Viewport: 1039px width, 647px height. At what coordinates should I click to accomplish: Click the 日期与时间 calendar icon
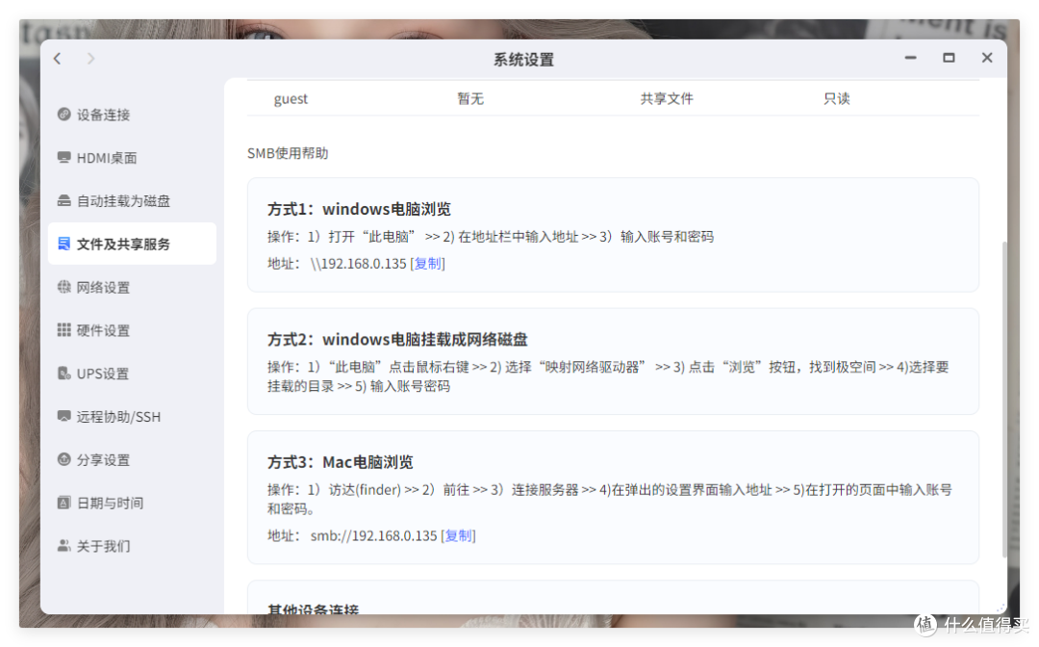tap(63, 502)
